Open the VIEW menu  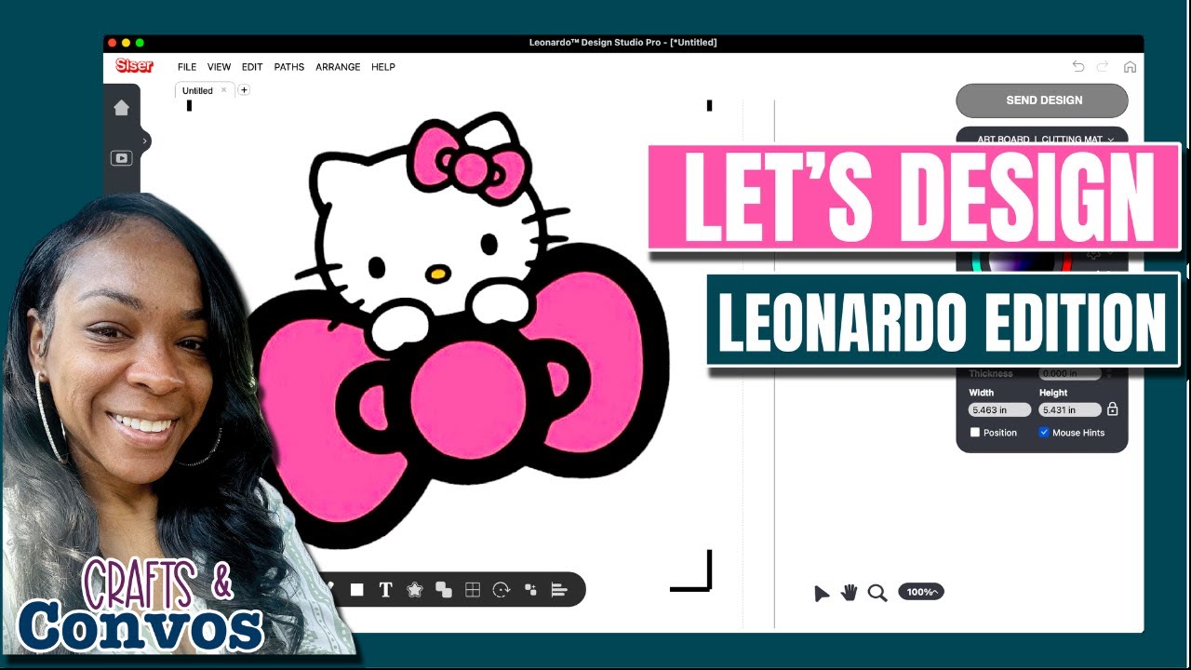[x=219, y=67]
